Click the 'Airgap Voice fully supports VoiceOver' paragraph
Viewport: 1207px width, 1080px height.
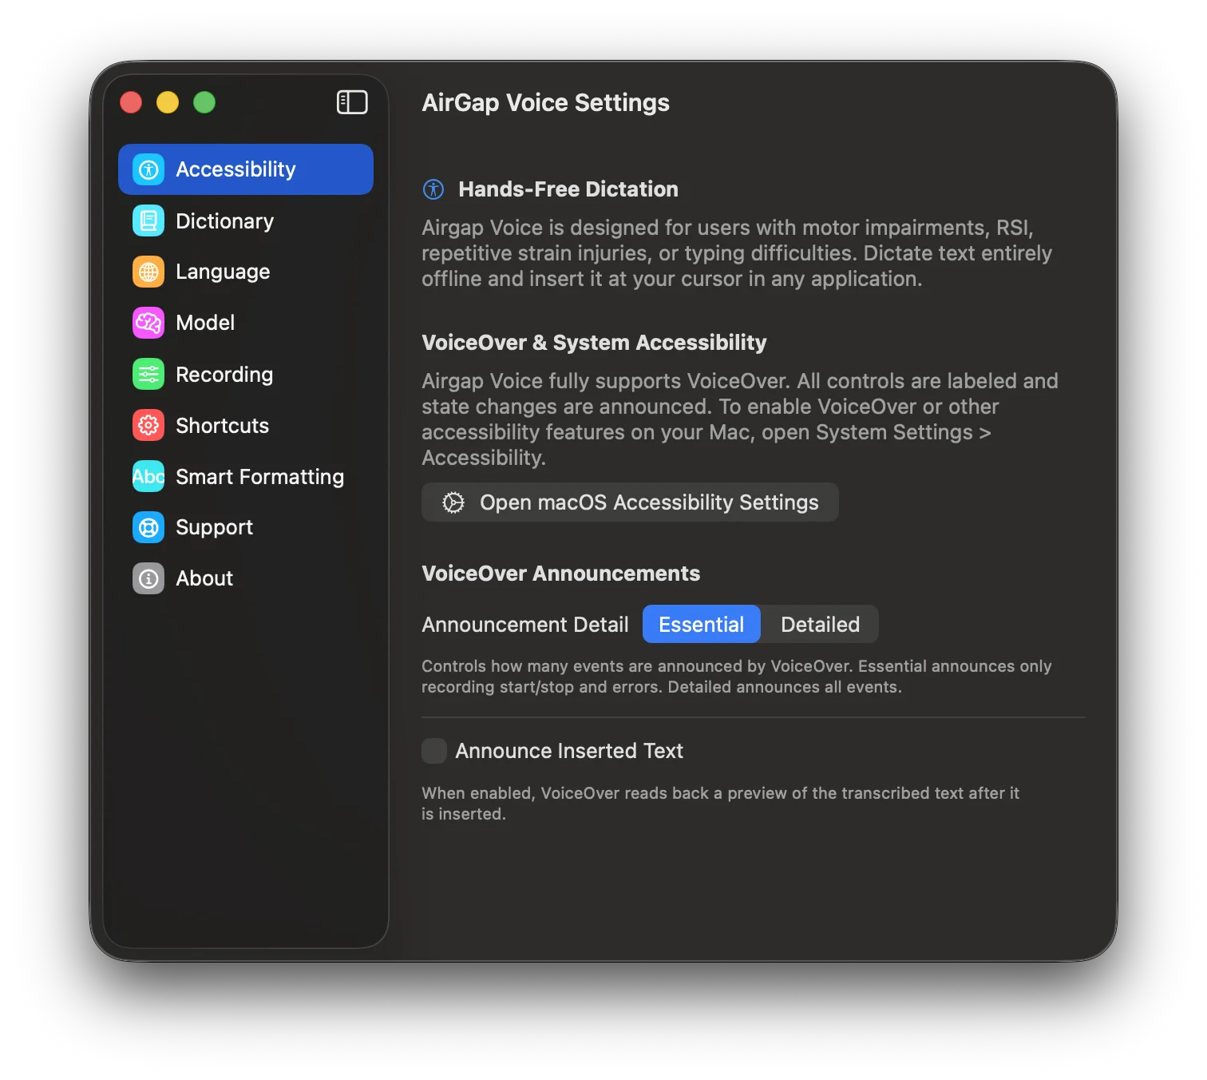740,419
